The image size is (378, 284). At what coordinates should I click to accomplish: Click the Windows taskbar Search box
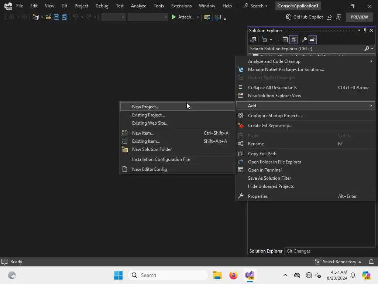[x=168, y=275]
